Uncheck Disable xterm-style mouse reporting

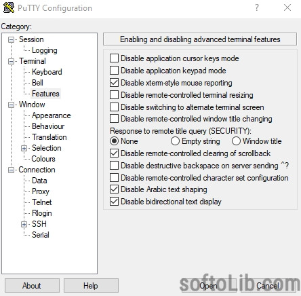(114, 83)
